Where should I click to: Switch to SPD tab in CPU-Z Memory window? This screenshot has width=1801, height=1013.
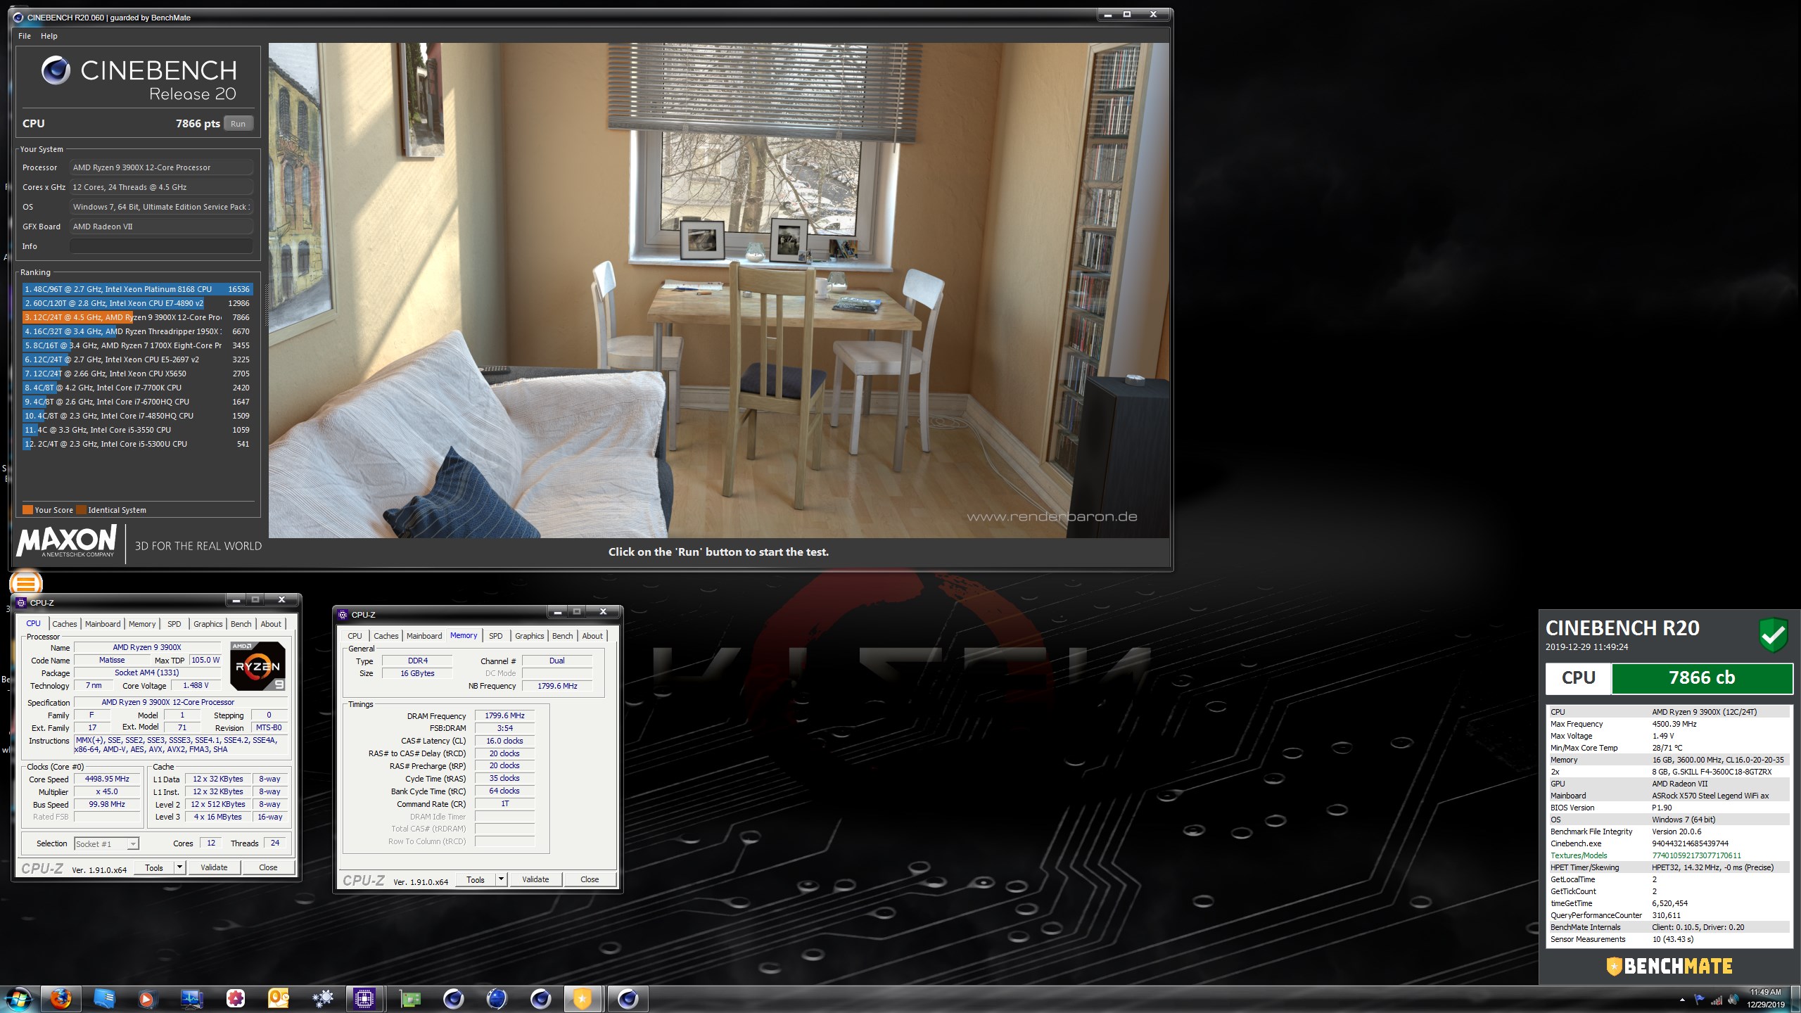pos(496,636)
